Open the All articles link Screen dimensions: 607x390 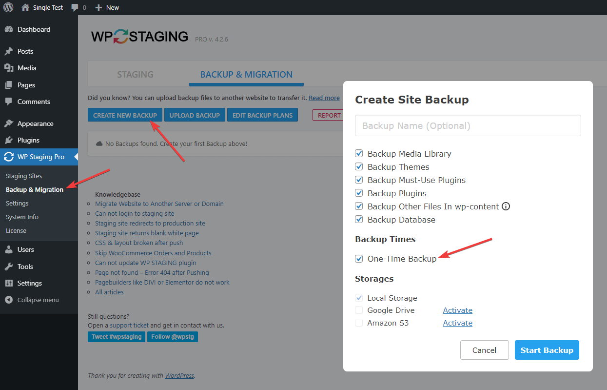click(109, 292)
